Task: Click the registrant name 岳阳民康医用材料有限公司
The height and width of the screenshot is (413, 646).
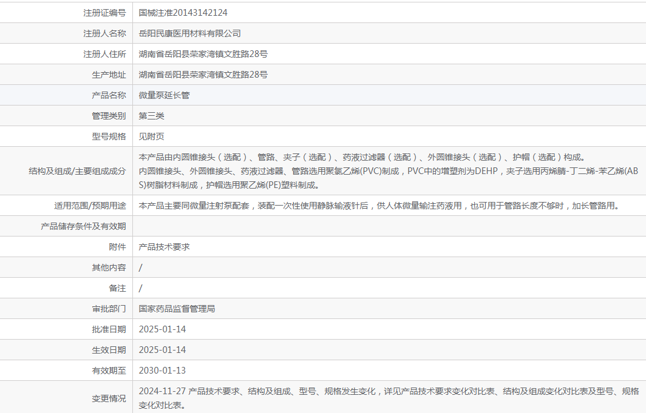Action: click(x=189, y=33)
